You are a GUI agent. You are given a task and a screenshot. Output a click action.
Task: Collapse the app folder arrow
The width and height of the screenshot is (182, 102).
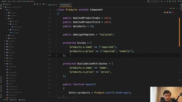pos(5,10)
